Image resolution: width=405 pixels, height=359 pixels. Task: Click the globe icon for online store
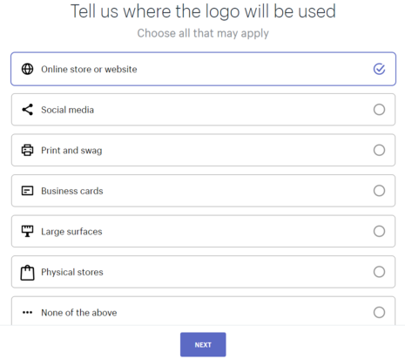(x=28, y=69)
